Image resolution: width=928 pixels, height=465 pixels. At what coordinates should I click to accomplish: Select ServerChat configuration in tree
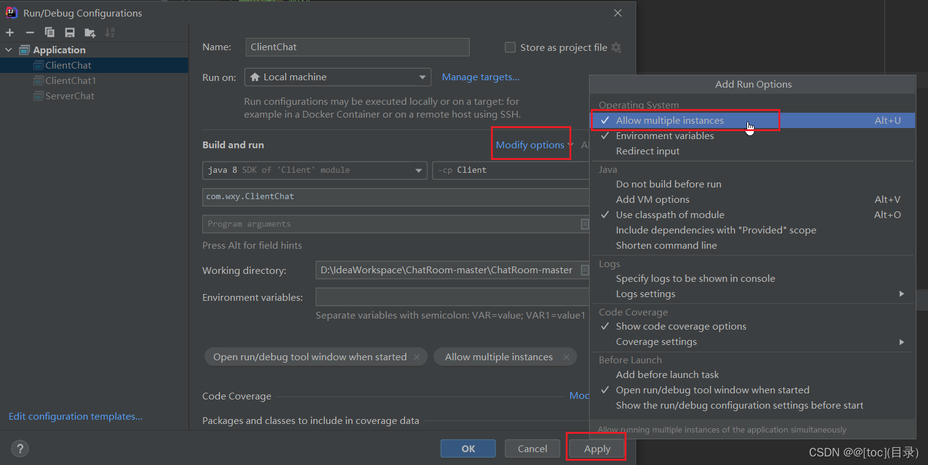tap(94, 96)
